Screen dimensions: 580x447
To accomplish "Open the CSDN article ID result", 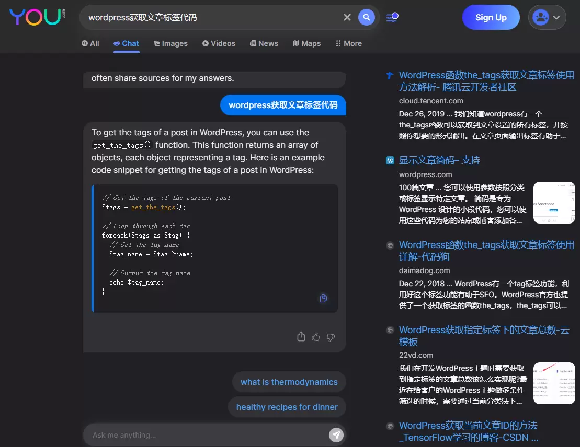I will (x=468, y=431).
